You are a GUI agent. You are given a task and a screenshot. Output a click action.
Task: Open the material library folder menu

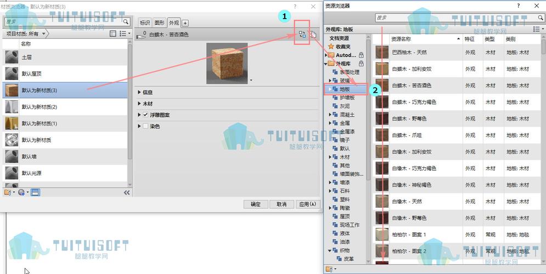pos(9,192)
